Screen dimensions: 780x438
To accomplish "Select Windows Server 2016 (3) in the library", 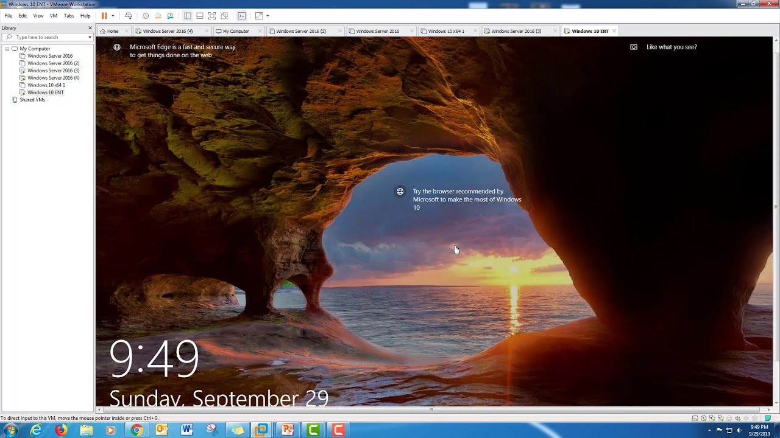I will click(x=53, y=71).
